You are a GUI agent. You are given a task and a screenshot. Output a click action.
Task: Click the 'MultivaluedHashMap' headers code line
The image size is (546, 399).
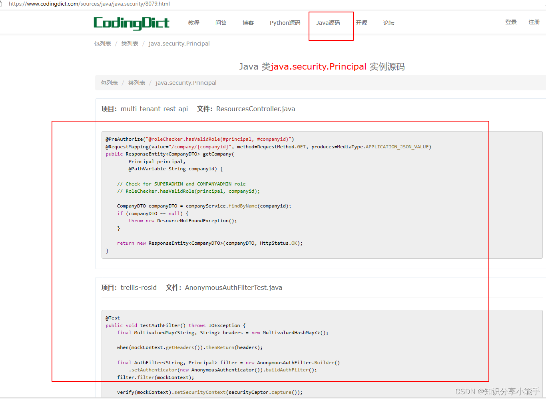click(x=223, y=333)
